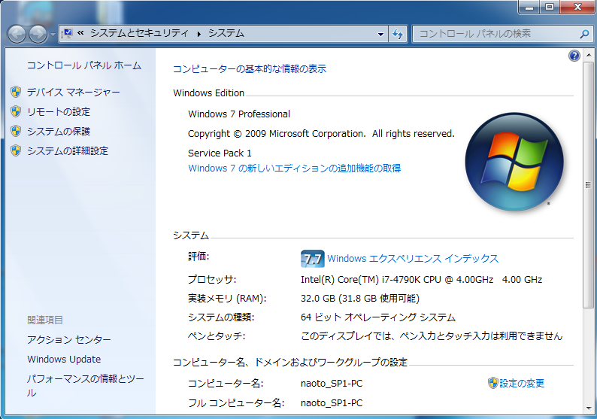Screen dimensions: 597x419
Task: Go forward with the Forward arrow button
Action: [38, 35]
